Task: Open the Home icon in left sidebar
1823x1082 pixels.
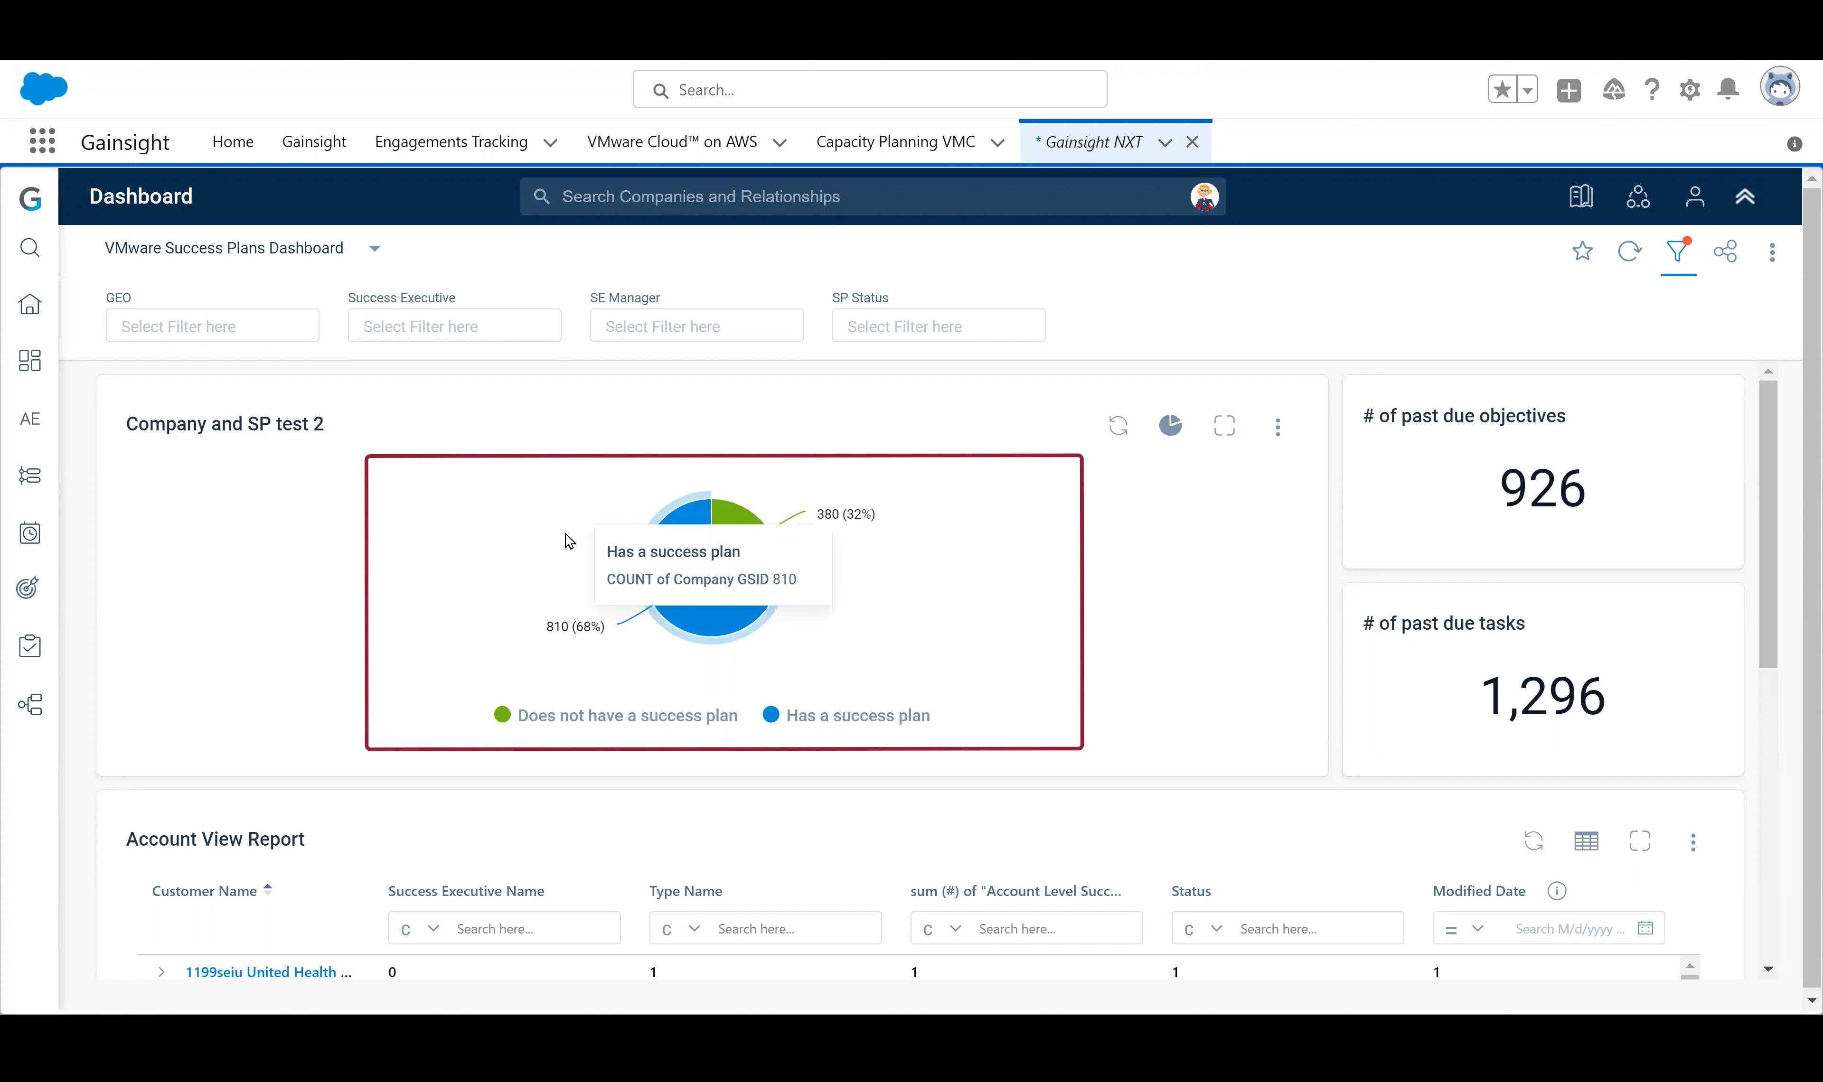Action: (x=30, y=304)
